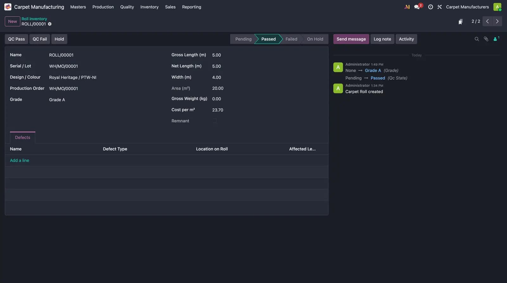Open the Production Order field dropdown
Viewport: 507px width, 283px height.
pyautogui.click(x=106, y=89)
